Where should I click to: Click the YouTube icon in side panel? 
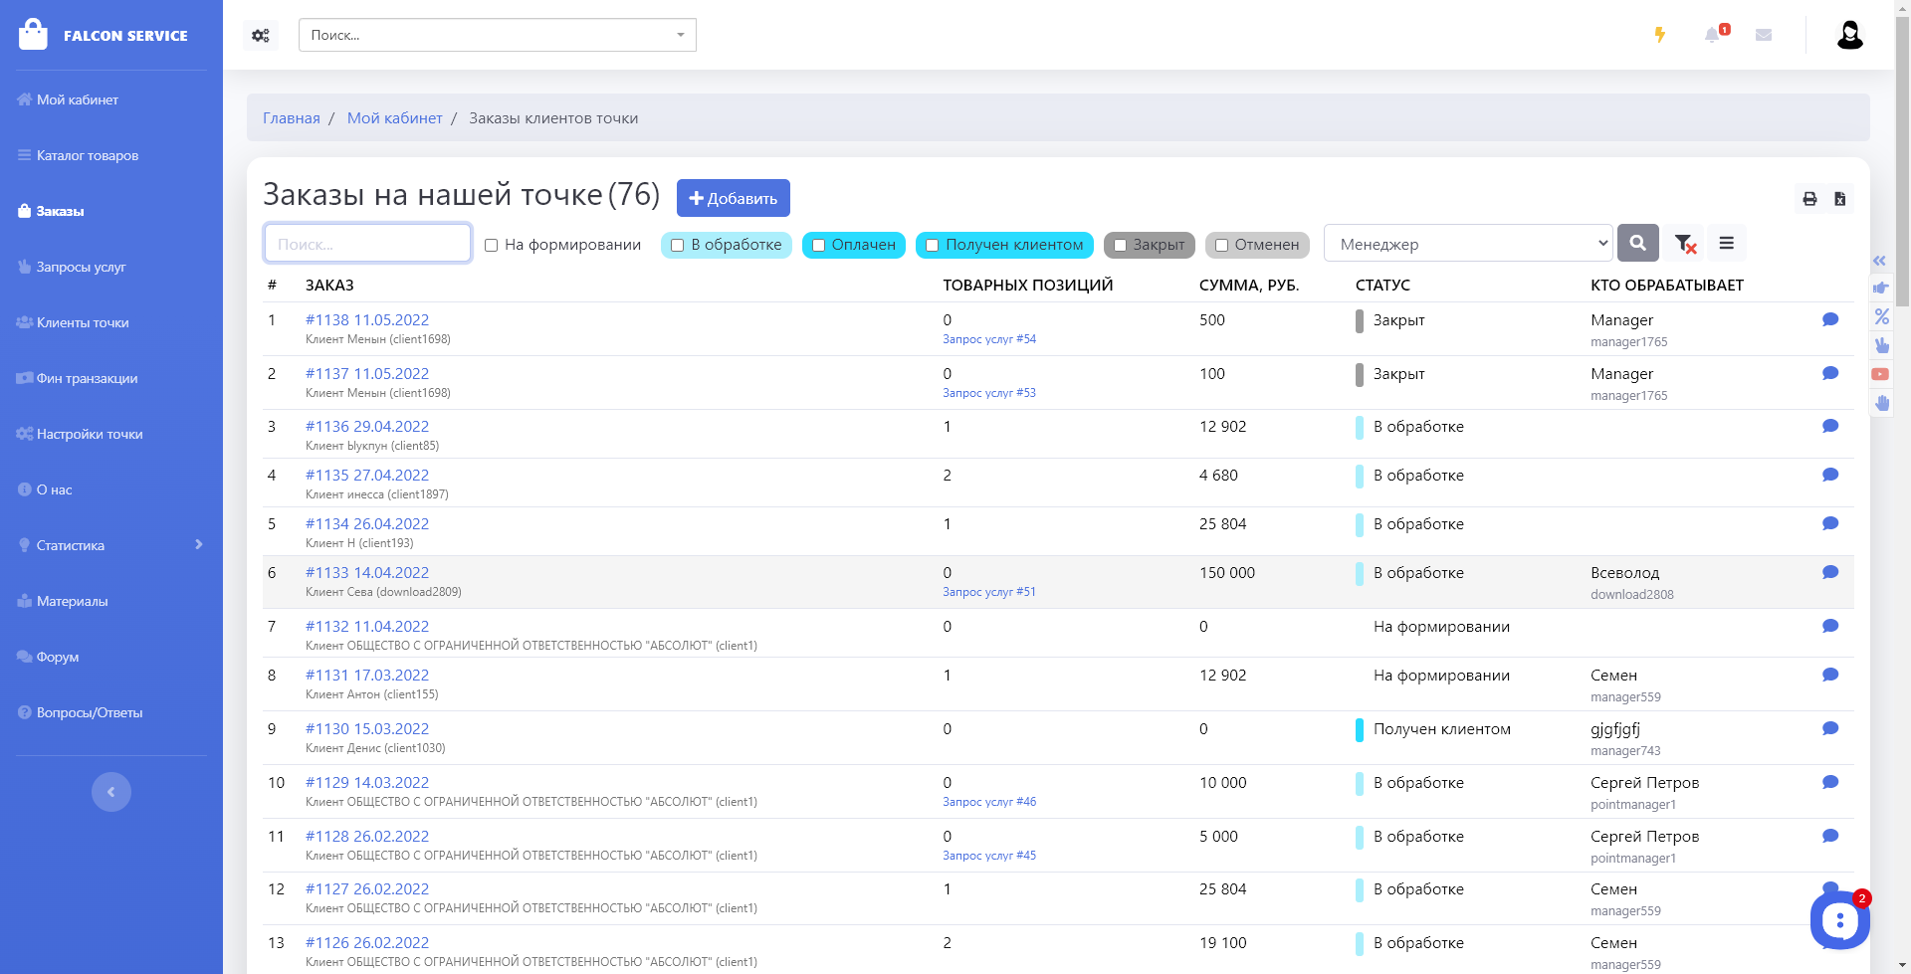coord(1880,374)
